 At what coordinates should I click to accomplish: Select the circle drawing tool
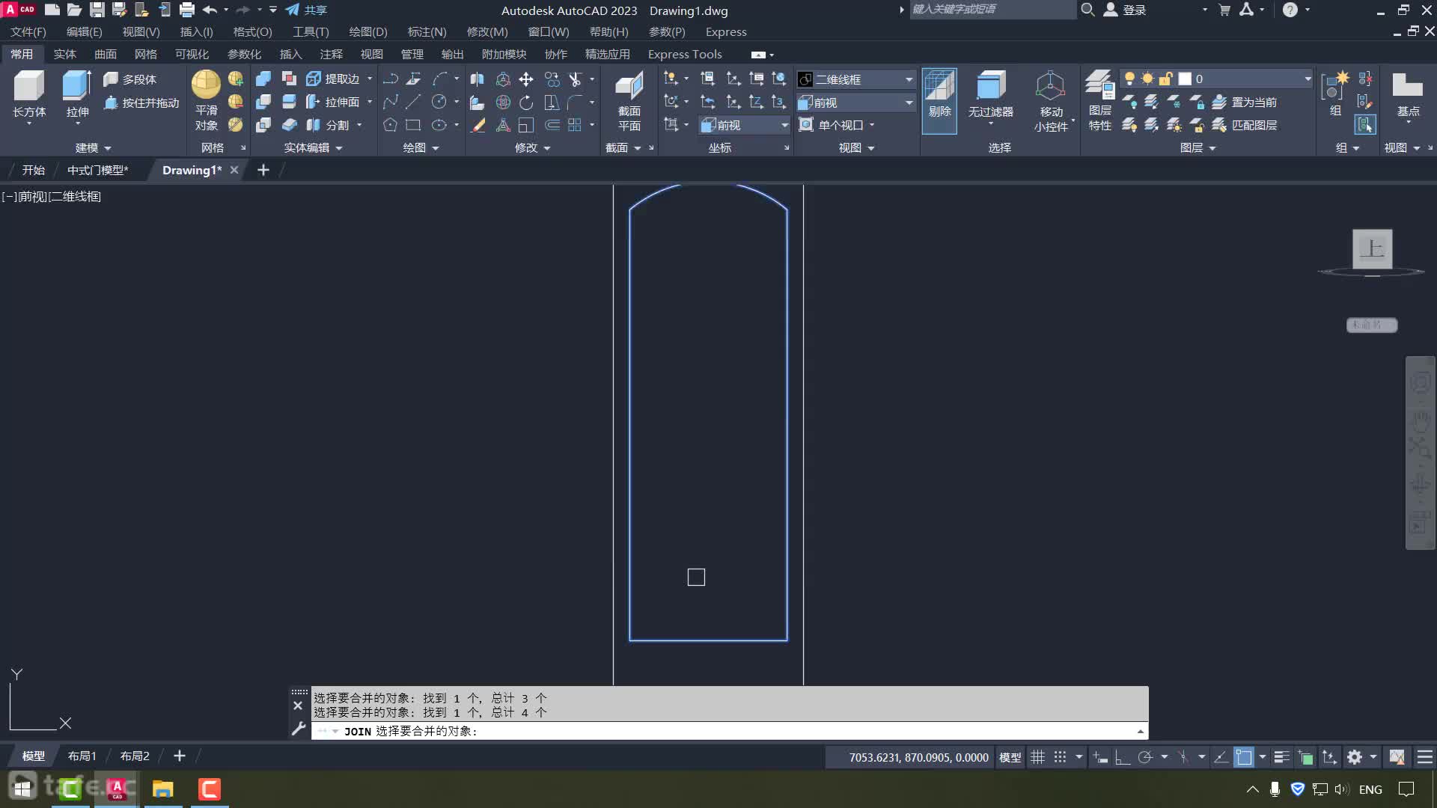439,102
